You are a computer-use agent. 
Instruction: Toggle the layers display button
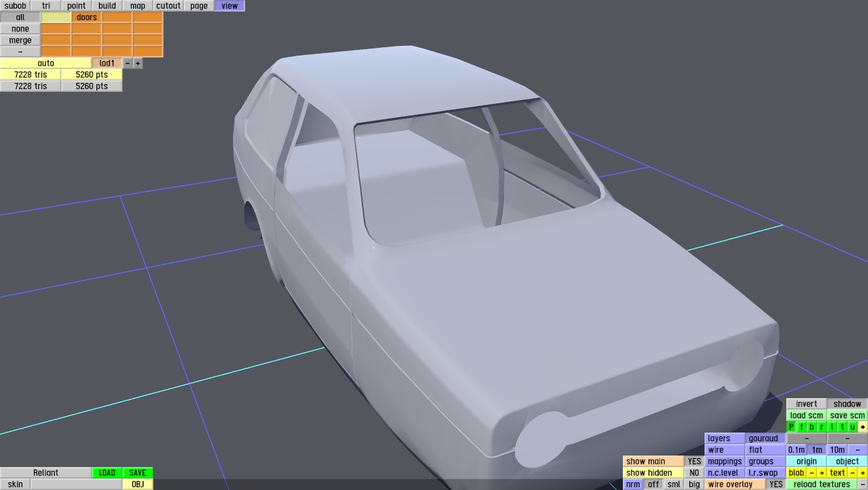pos(725,438)
